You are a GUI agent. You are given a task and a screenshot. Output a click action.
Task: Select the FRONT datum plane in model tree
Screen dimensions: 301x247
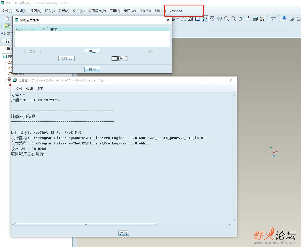coord(16,74)
